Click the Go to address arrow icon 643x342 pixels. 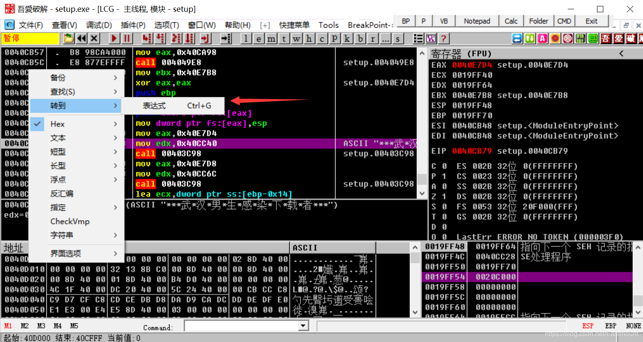(x=226, y=39)
